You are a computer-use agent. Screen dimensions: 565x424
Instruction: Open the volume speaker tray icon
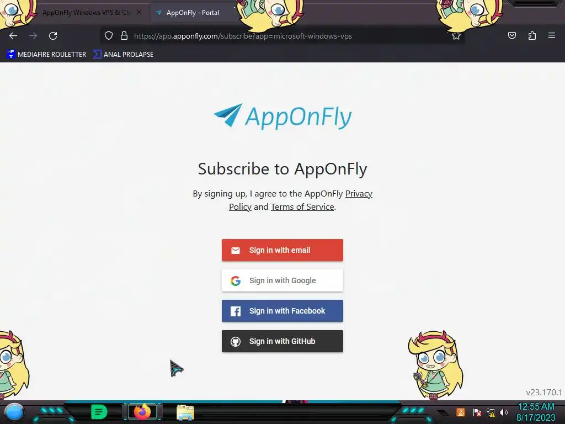click(x=504, y=412)
